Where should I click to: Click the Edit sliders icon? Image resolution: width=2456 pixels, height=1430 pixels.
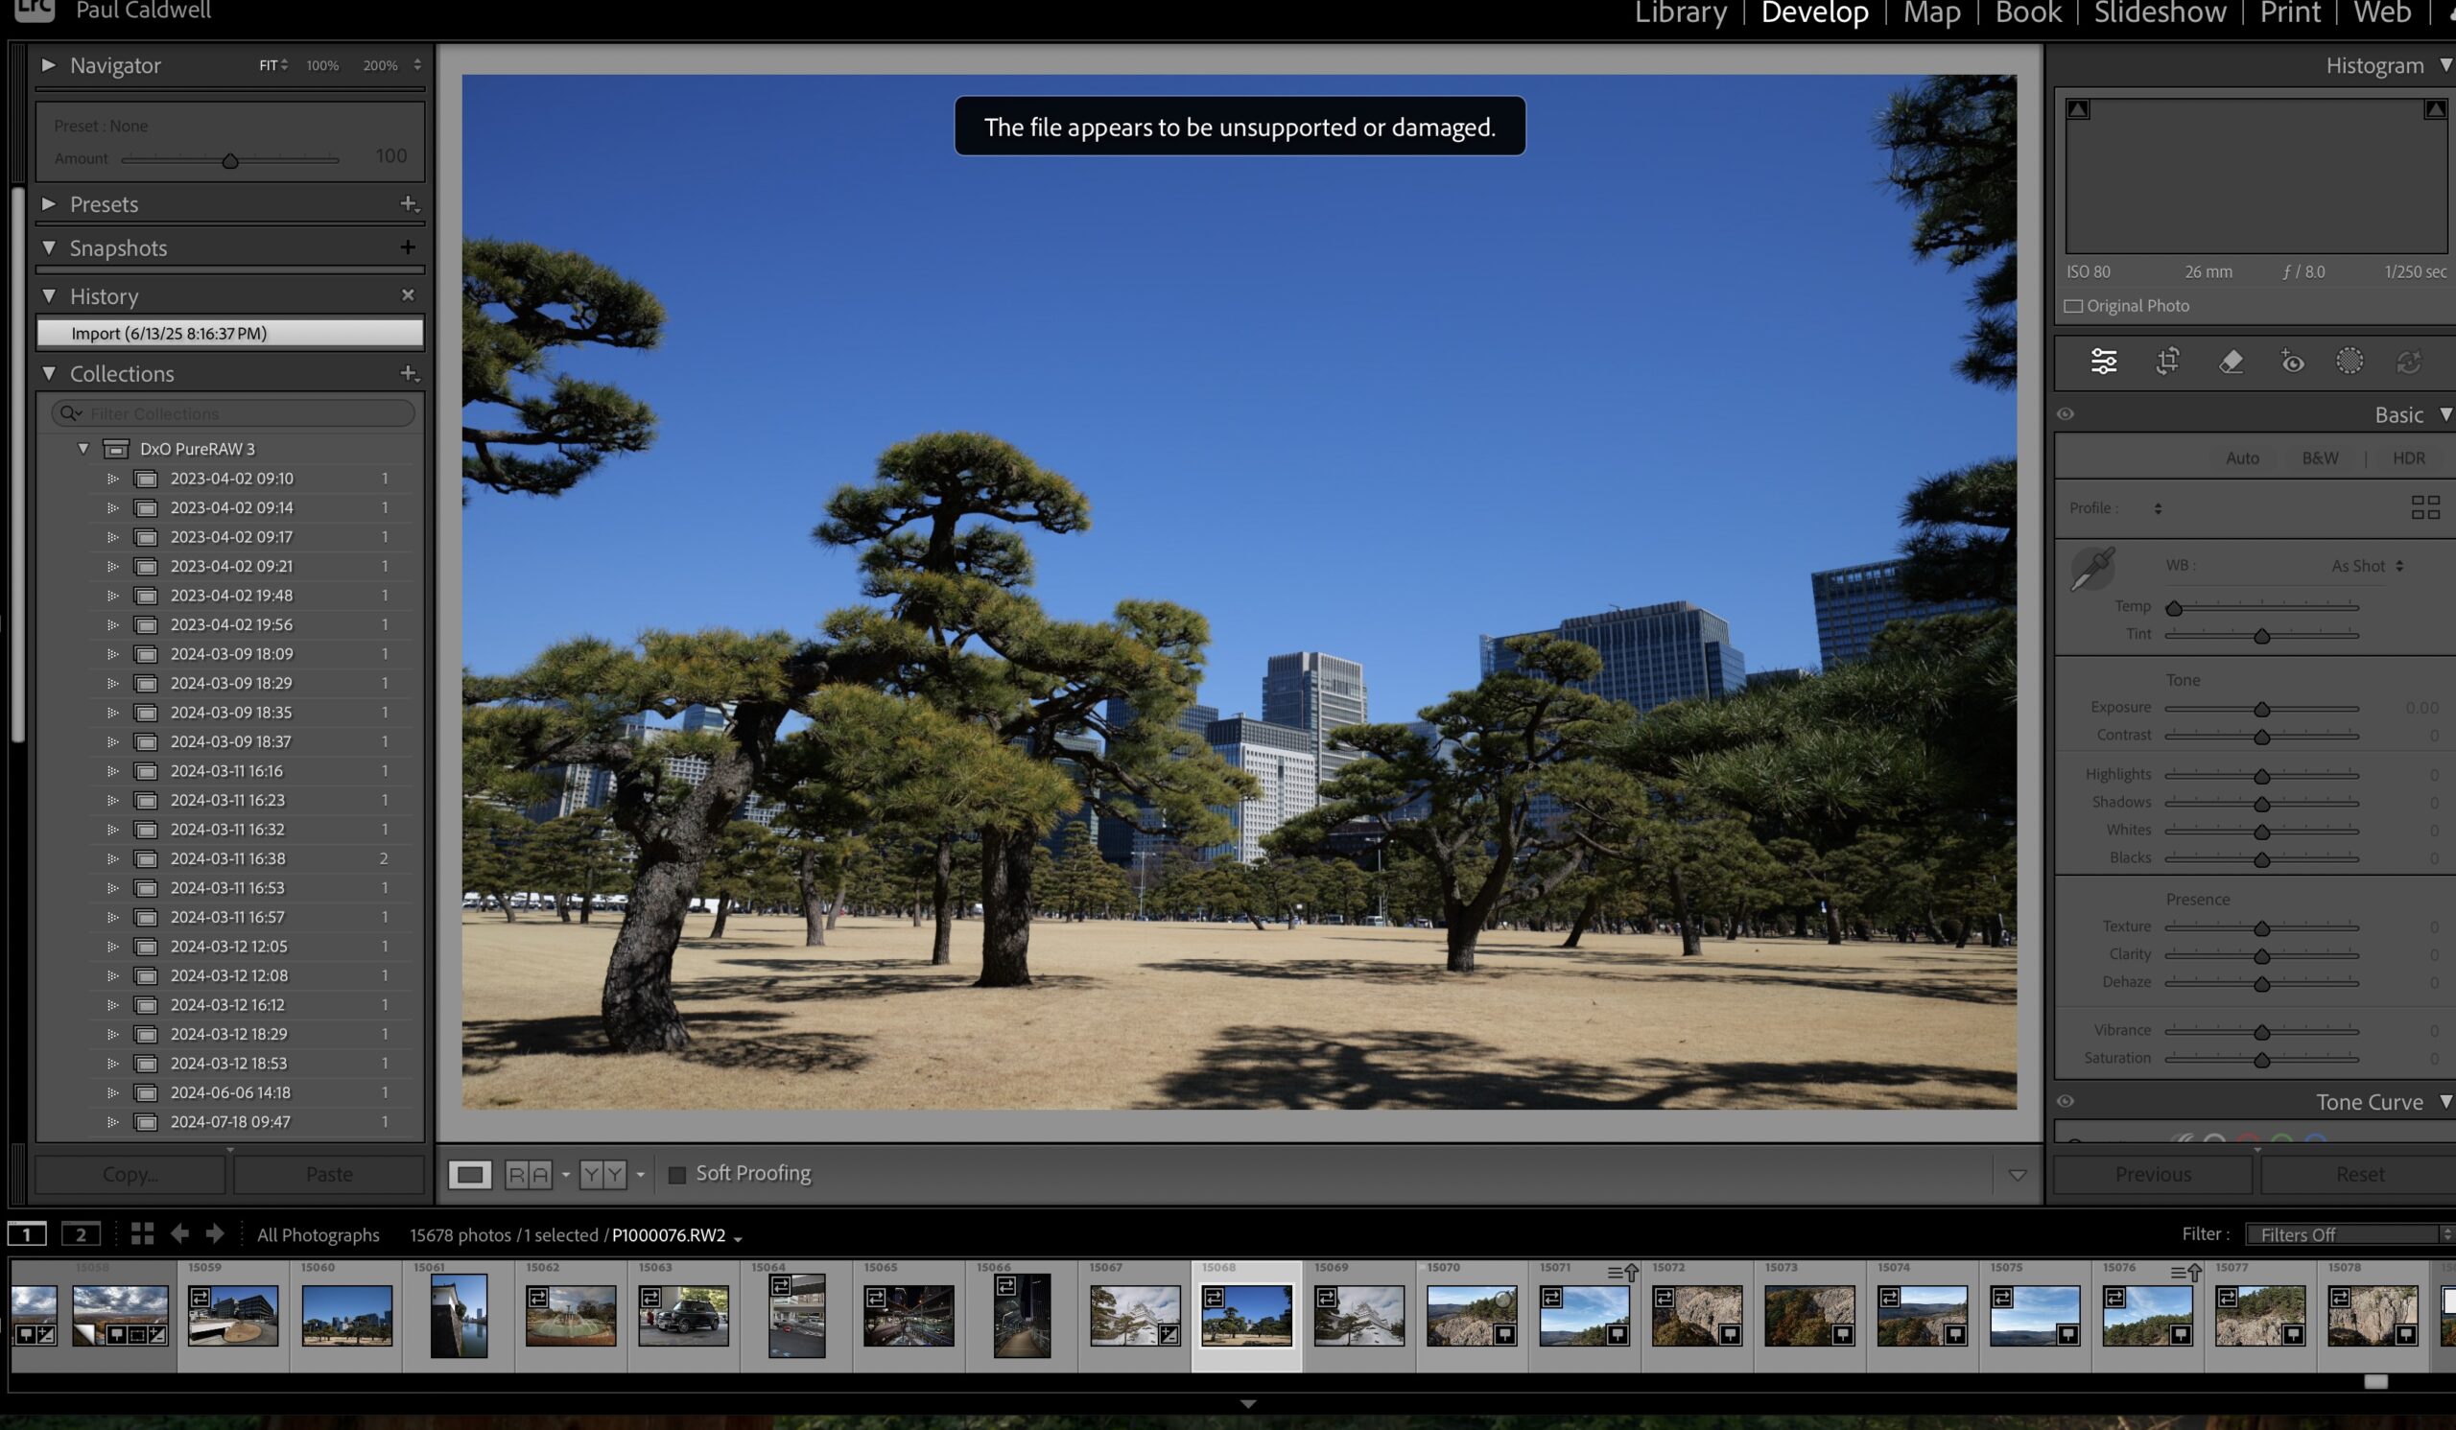[x=2103, y=363]
